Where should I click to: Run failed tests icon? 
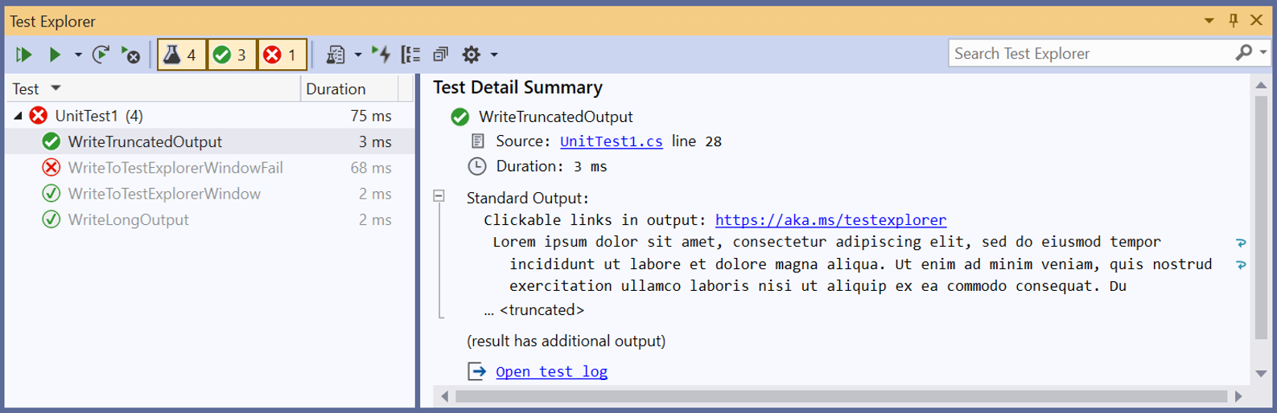[130, 55]
